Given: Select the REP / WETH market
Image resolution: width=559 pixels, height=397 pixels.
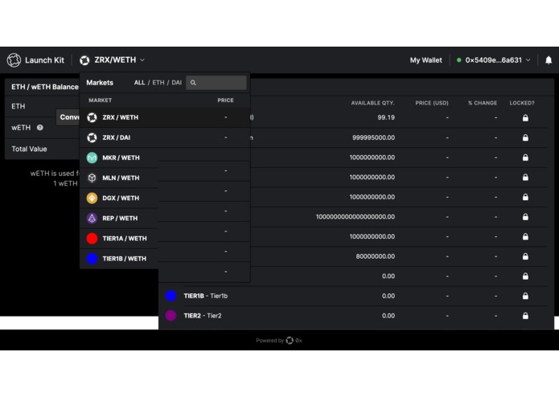Looking at the screenshot, I should pyautogui.click(x=165, y=219).
